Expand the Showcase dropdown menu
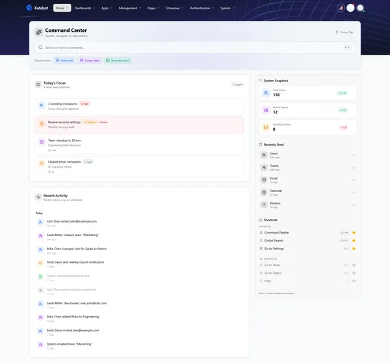 coord(175,8)
